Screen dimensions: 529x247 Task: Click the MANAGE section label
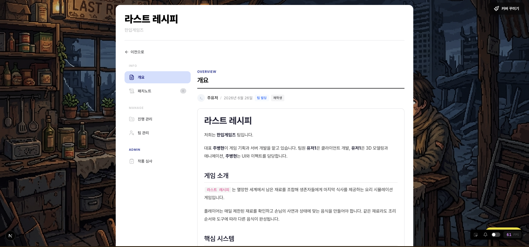point(136,108)
